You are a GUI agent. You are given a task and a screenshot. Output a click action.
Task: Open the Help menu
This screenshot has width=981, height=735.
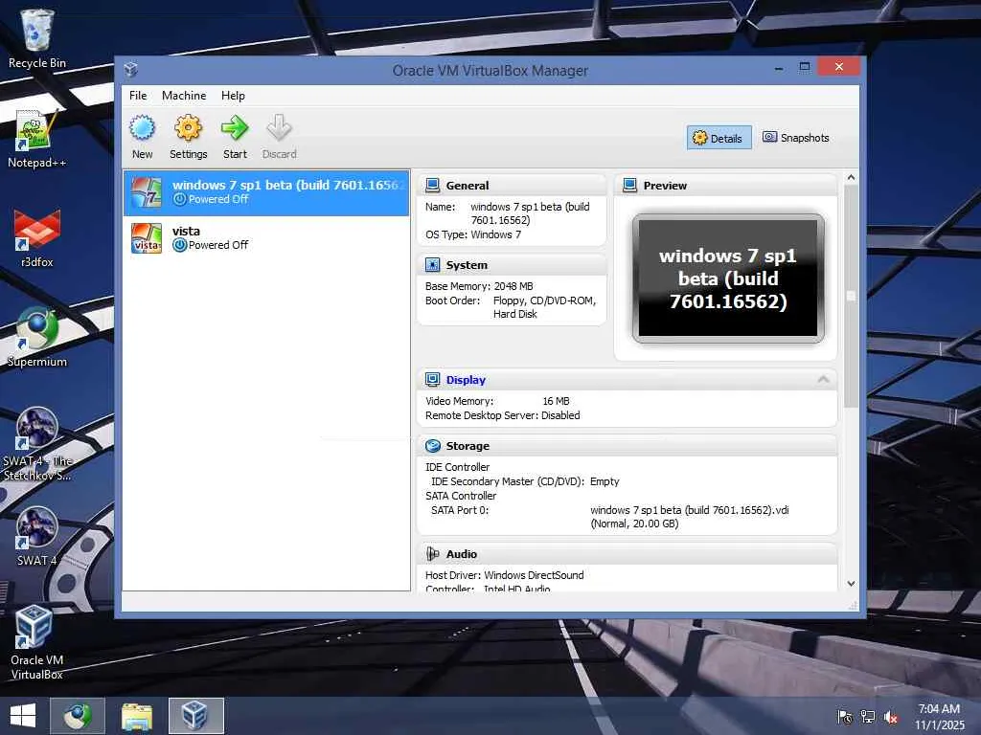point(233,96)
